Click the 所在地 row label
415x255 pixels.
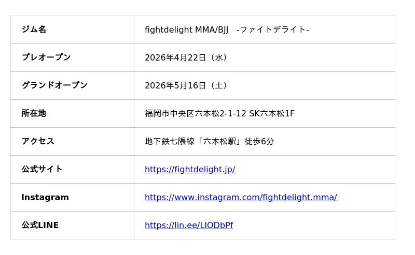coord(34,113)
